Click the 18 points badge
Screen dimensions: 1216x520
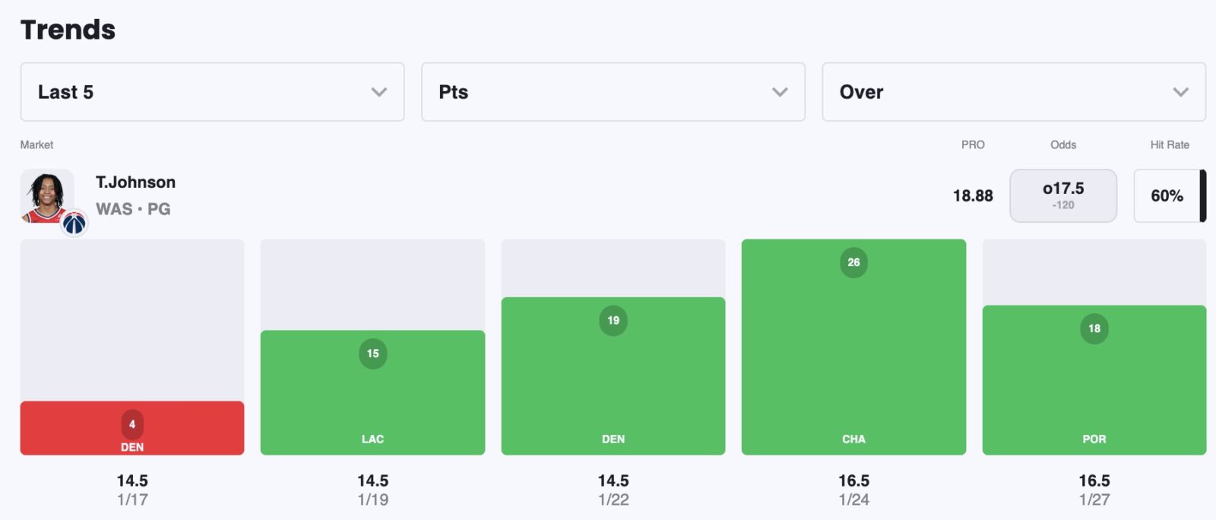1094,328
